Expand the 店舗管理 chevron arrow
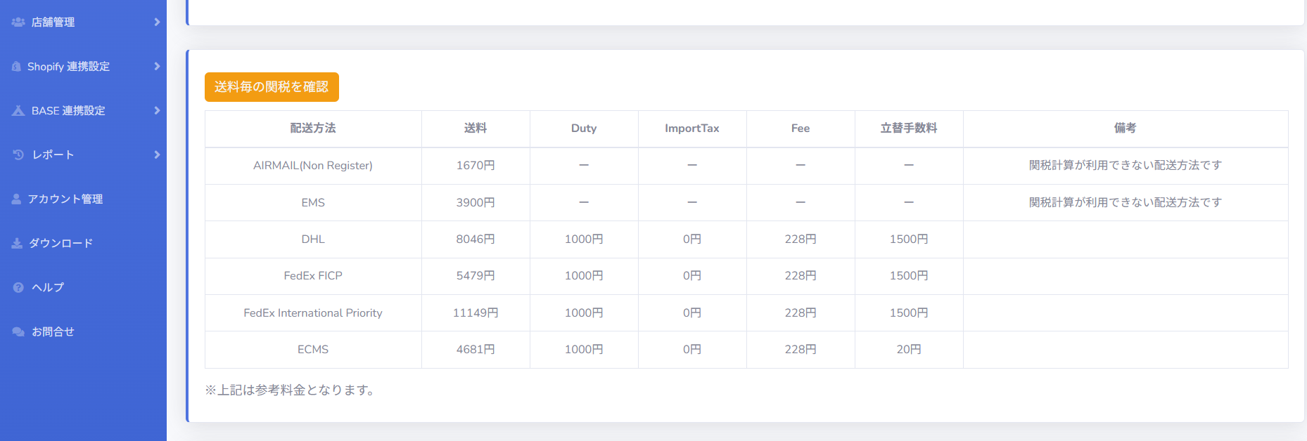 157,22
